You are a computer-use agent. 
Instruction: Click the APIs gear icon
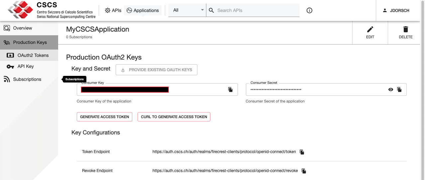tap(108, 10)
